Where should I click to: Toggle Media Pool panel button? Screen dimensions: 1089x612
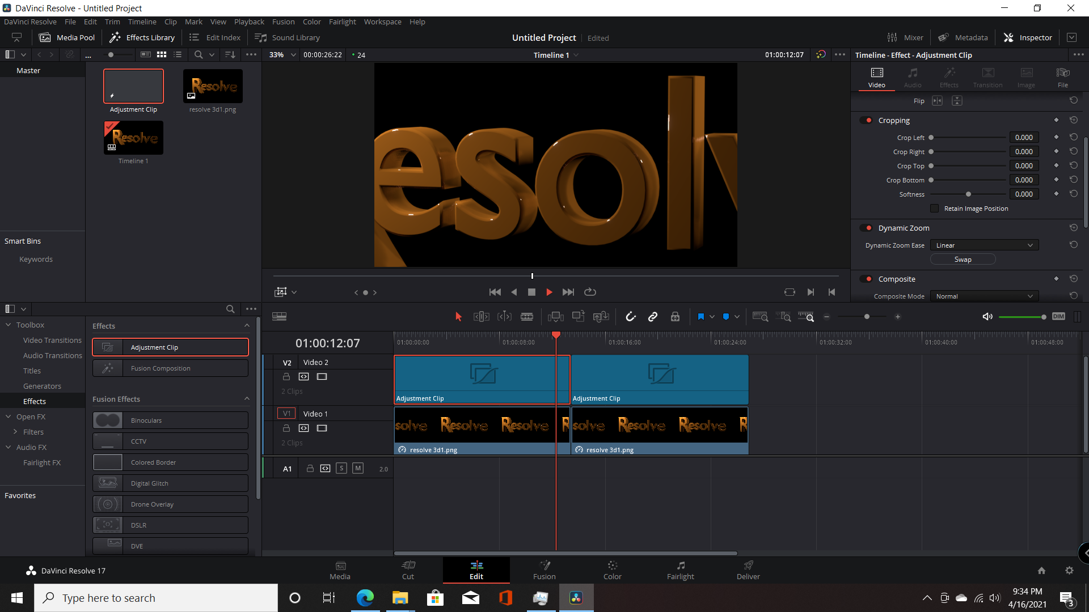coord(67,37)
